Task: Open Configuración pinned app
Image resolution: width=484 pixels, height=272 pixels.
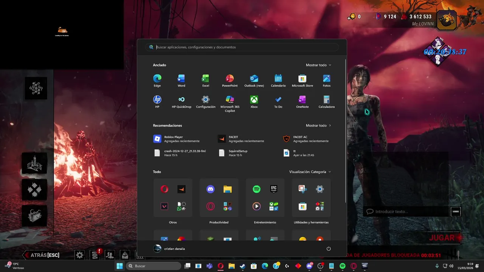Action: pyautogui.click(x=206, y=102)
